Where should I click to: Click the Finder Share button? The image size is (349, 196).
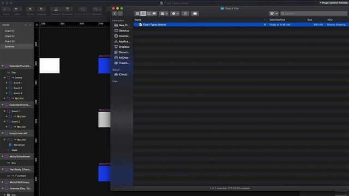click(185, 14)
